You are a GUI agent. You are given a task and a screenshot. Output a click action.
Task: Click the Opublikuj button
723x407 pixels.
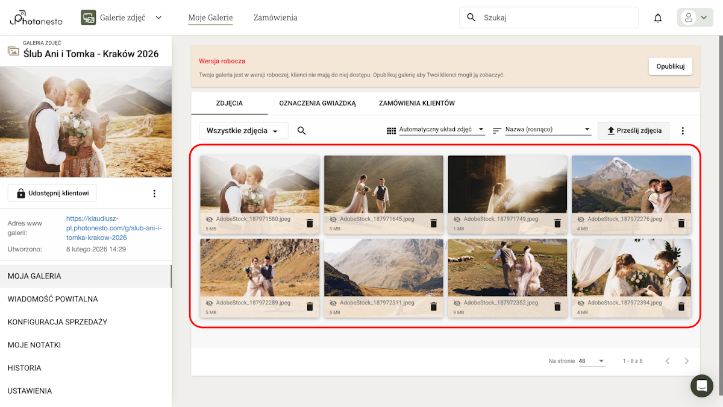pos(670,66)
